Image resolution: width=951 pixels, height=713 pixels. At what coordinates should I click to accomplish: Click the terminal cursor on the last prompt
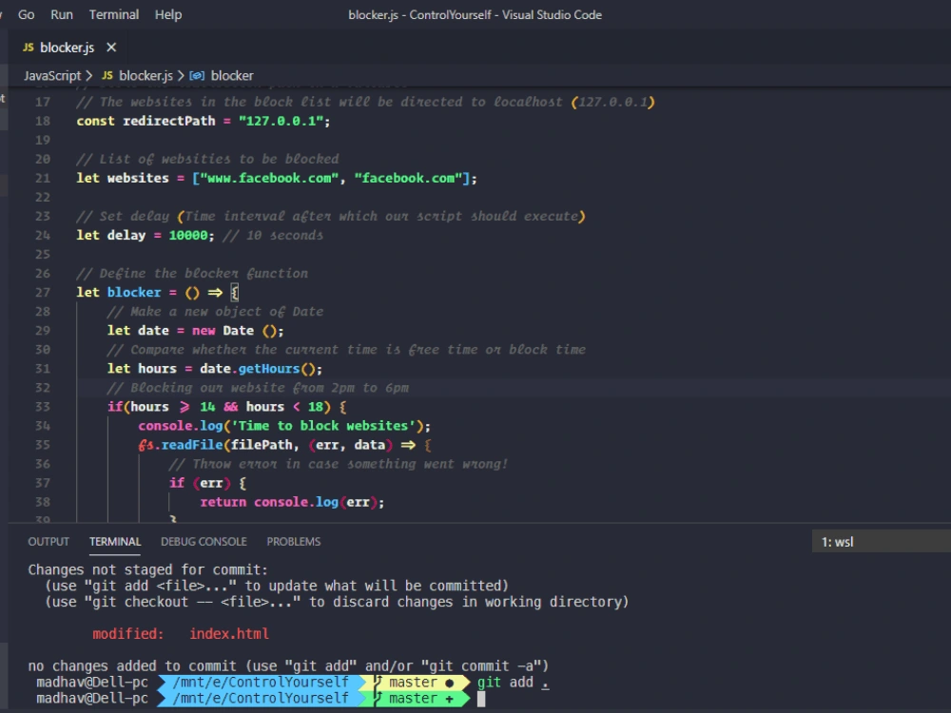point(481,699)
